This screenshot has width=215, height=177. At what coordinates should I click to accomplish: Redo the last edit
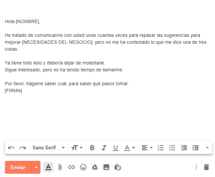click(x=23, y=148)
